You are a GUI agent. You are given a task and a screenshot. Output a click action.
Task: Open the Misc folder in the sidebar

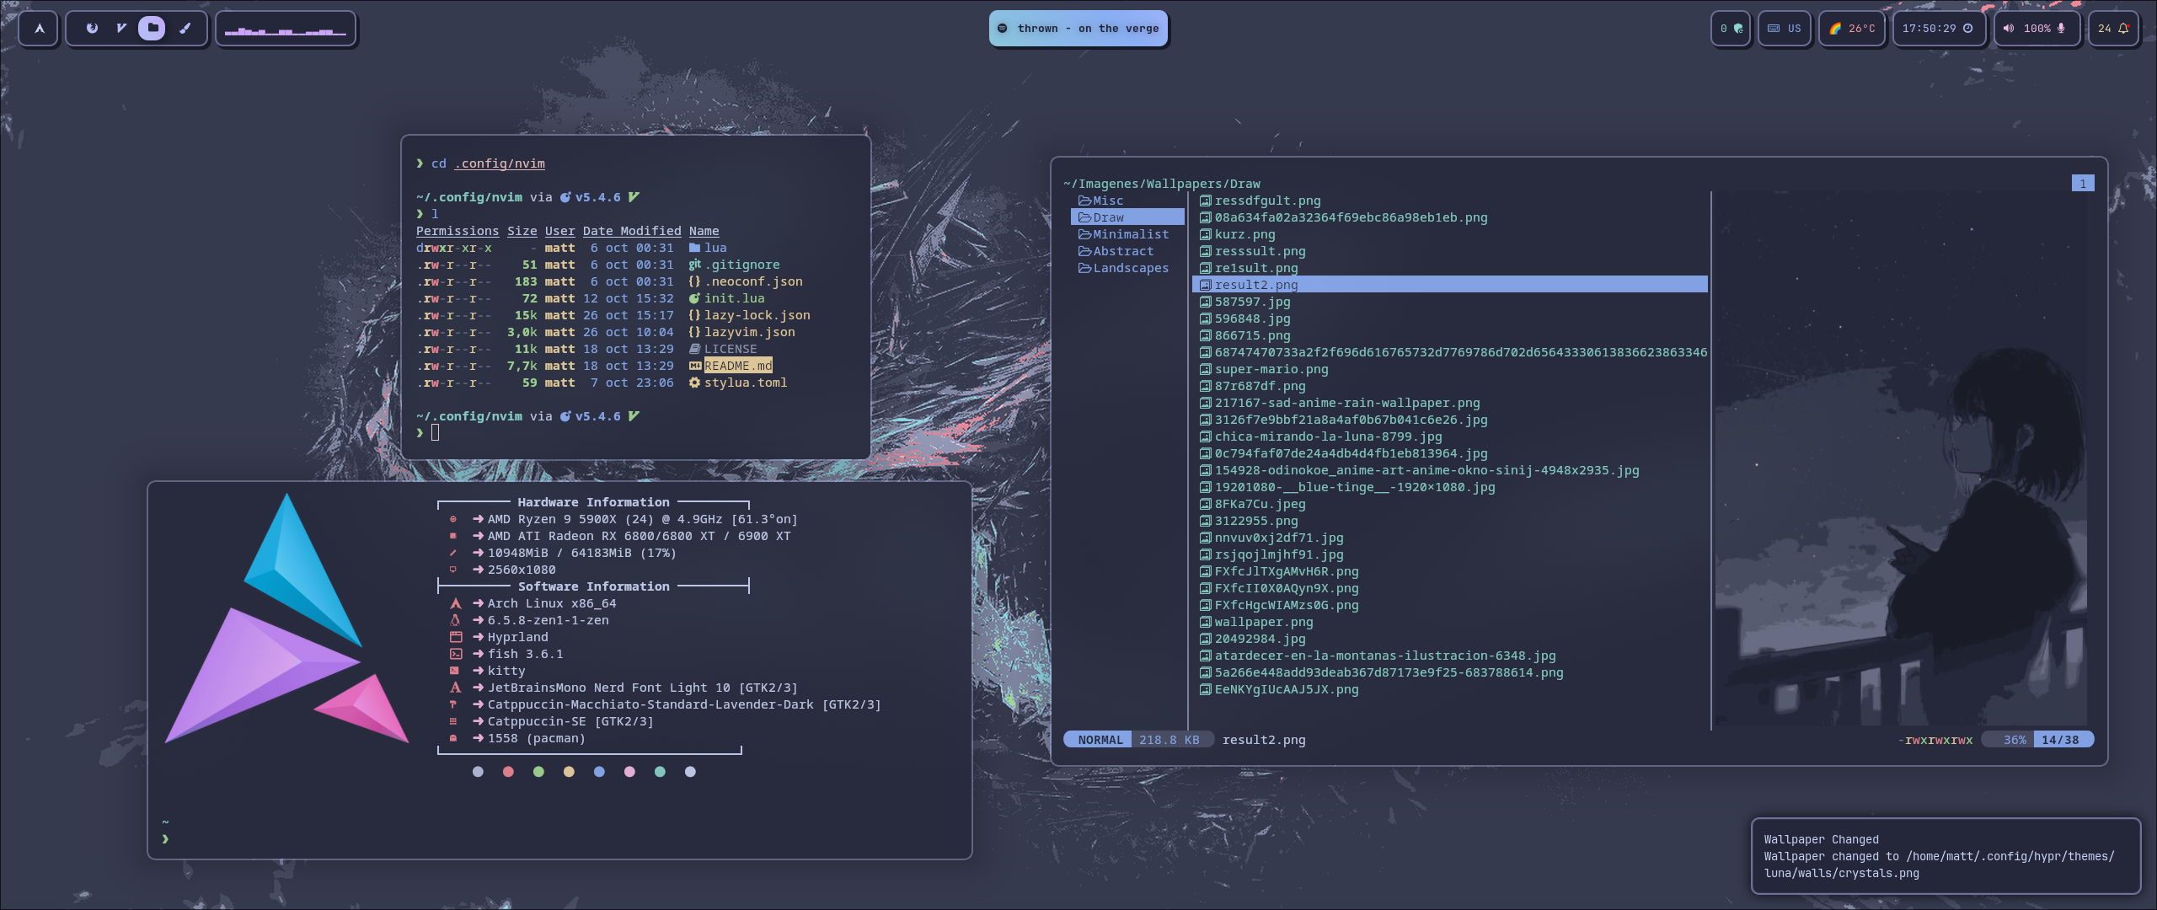[x=1106, y=201]
